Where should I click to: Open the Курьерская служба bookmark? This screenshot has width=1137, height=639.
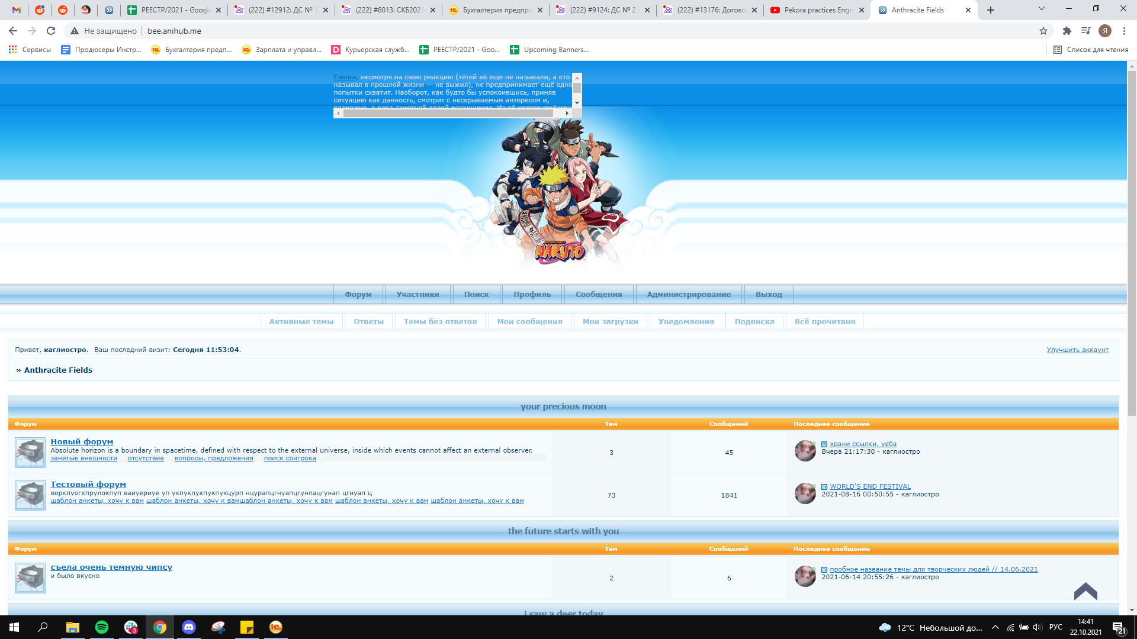click(371, 50)
